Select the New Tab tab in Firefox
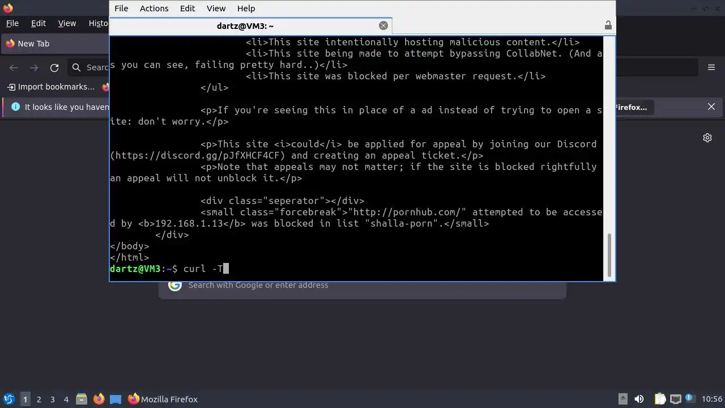This screenshot has height=408, width=725. tap(56, 44)
